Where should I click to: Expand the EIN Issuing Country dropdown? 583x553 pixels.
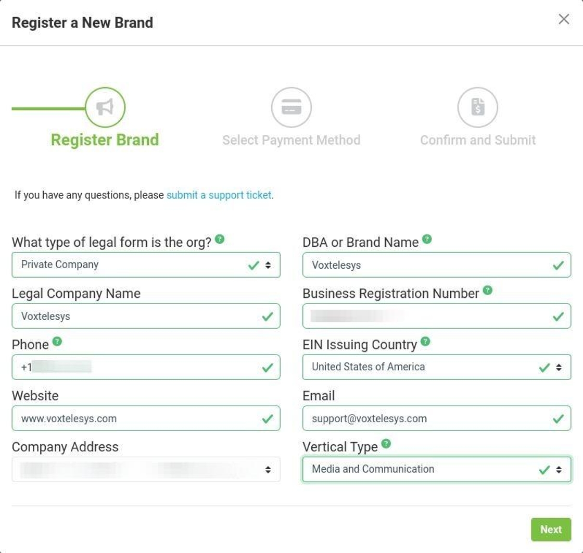436,367
